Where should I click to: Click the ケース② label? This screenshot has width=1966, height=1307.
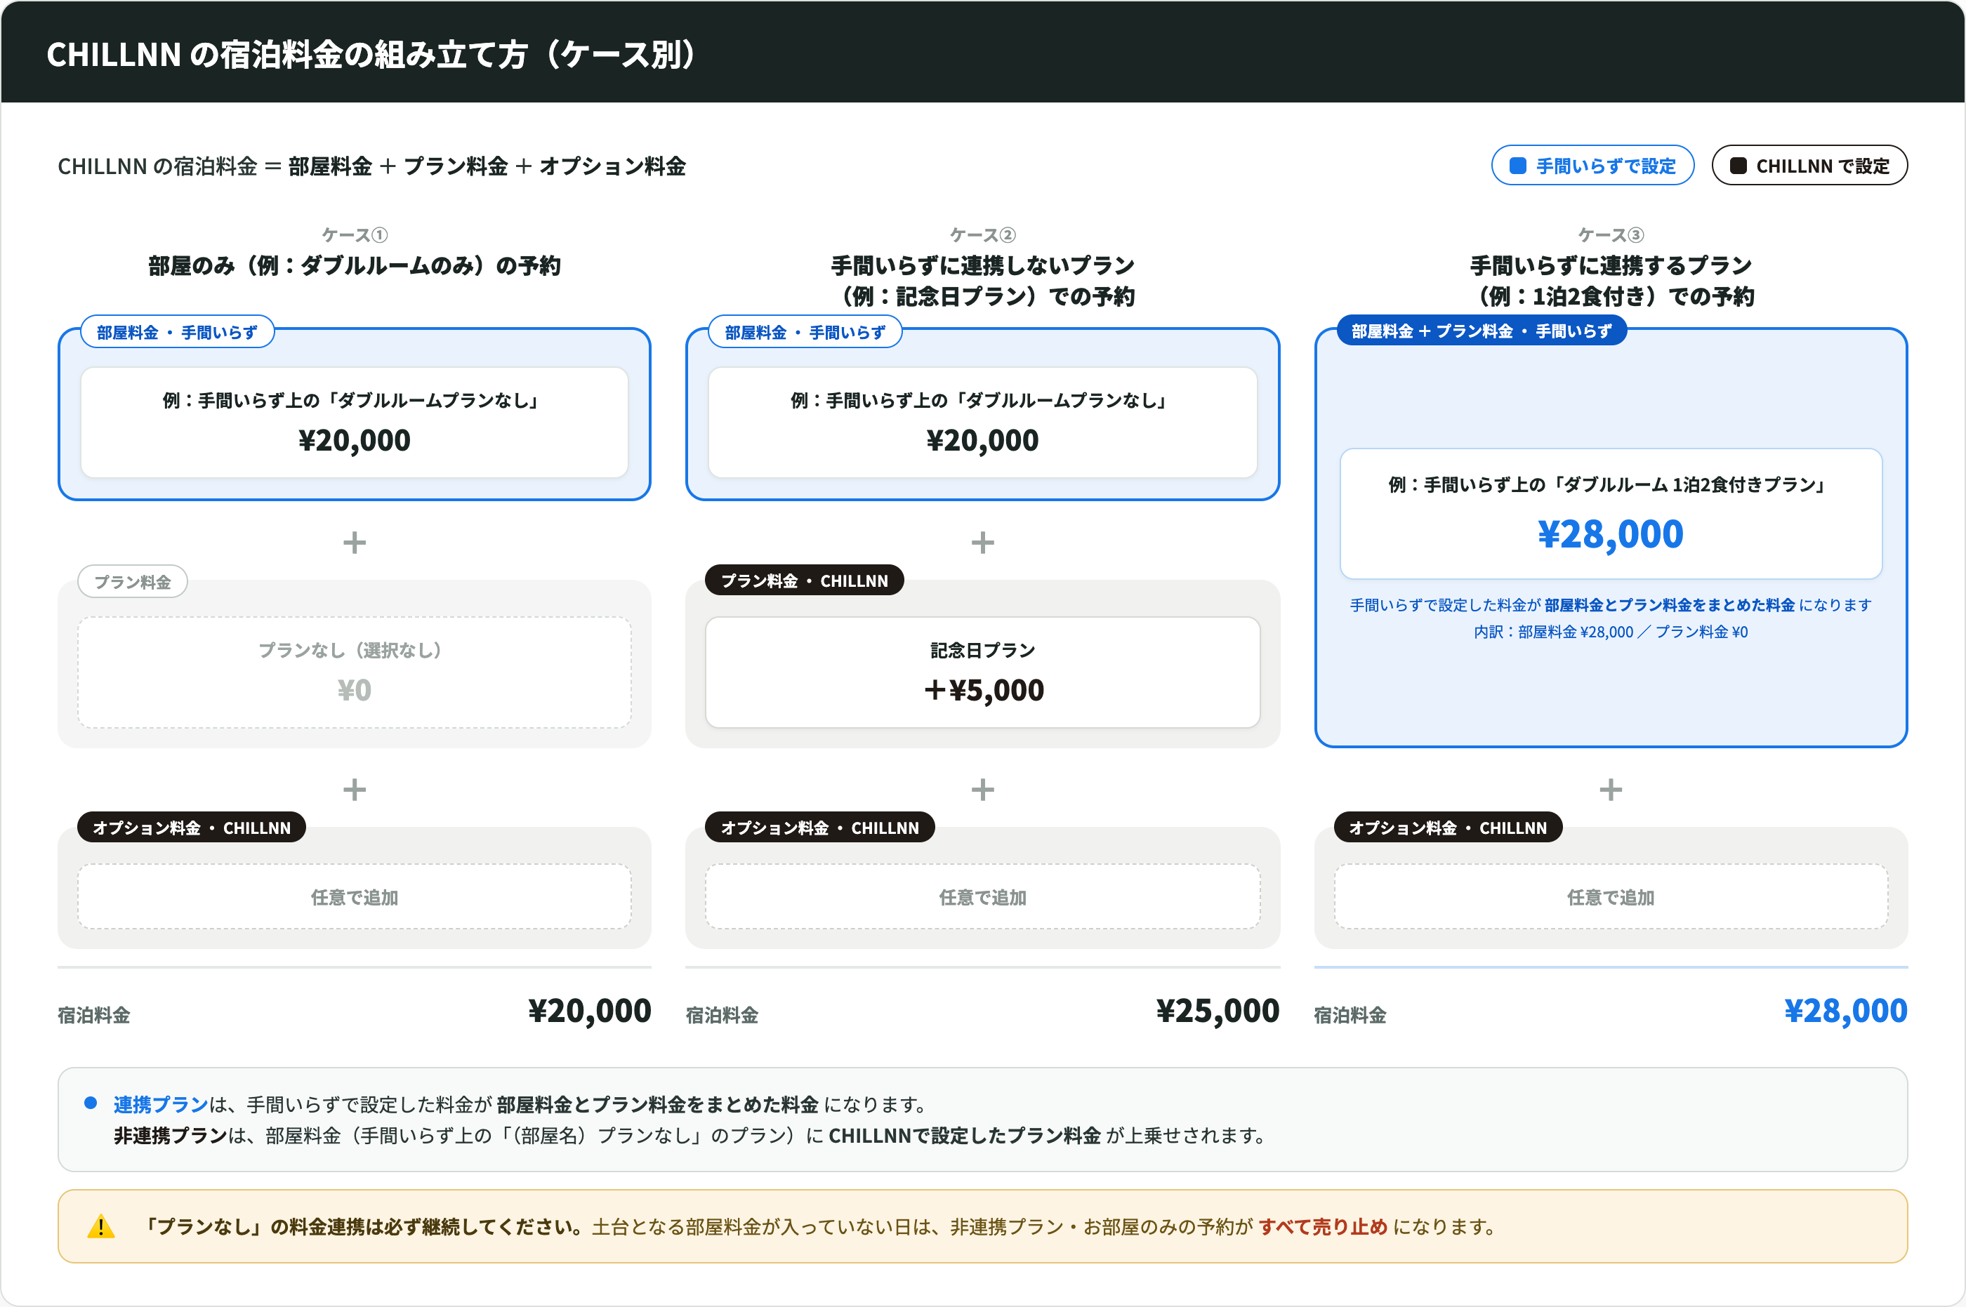(x=982, y=235)
